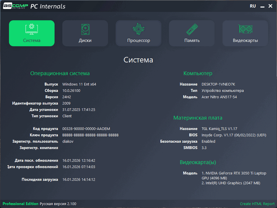
Task: Click the Операционная система heading
Action: coord(60,73)
